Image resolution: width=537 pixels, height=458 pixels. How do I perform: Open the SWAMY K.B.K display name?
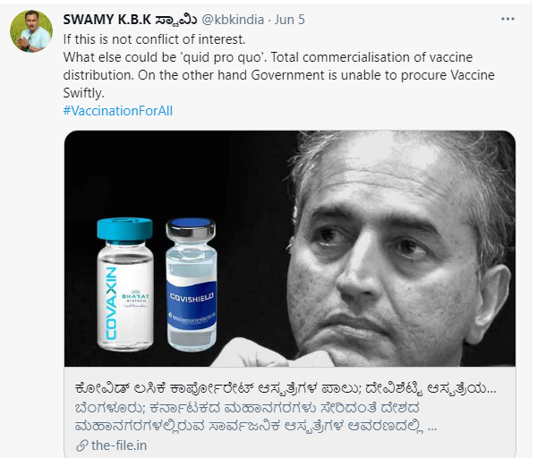pyautogui.click(x=130, y=20)
